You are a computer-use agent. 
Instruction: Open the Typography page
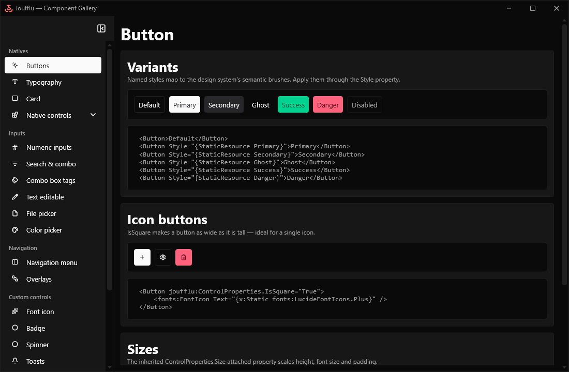tap(53, 82)
